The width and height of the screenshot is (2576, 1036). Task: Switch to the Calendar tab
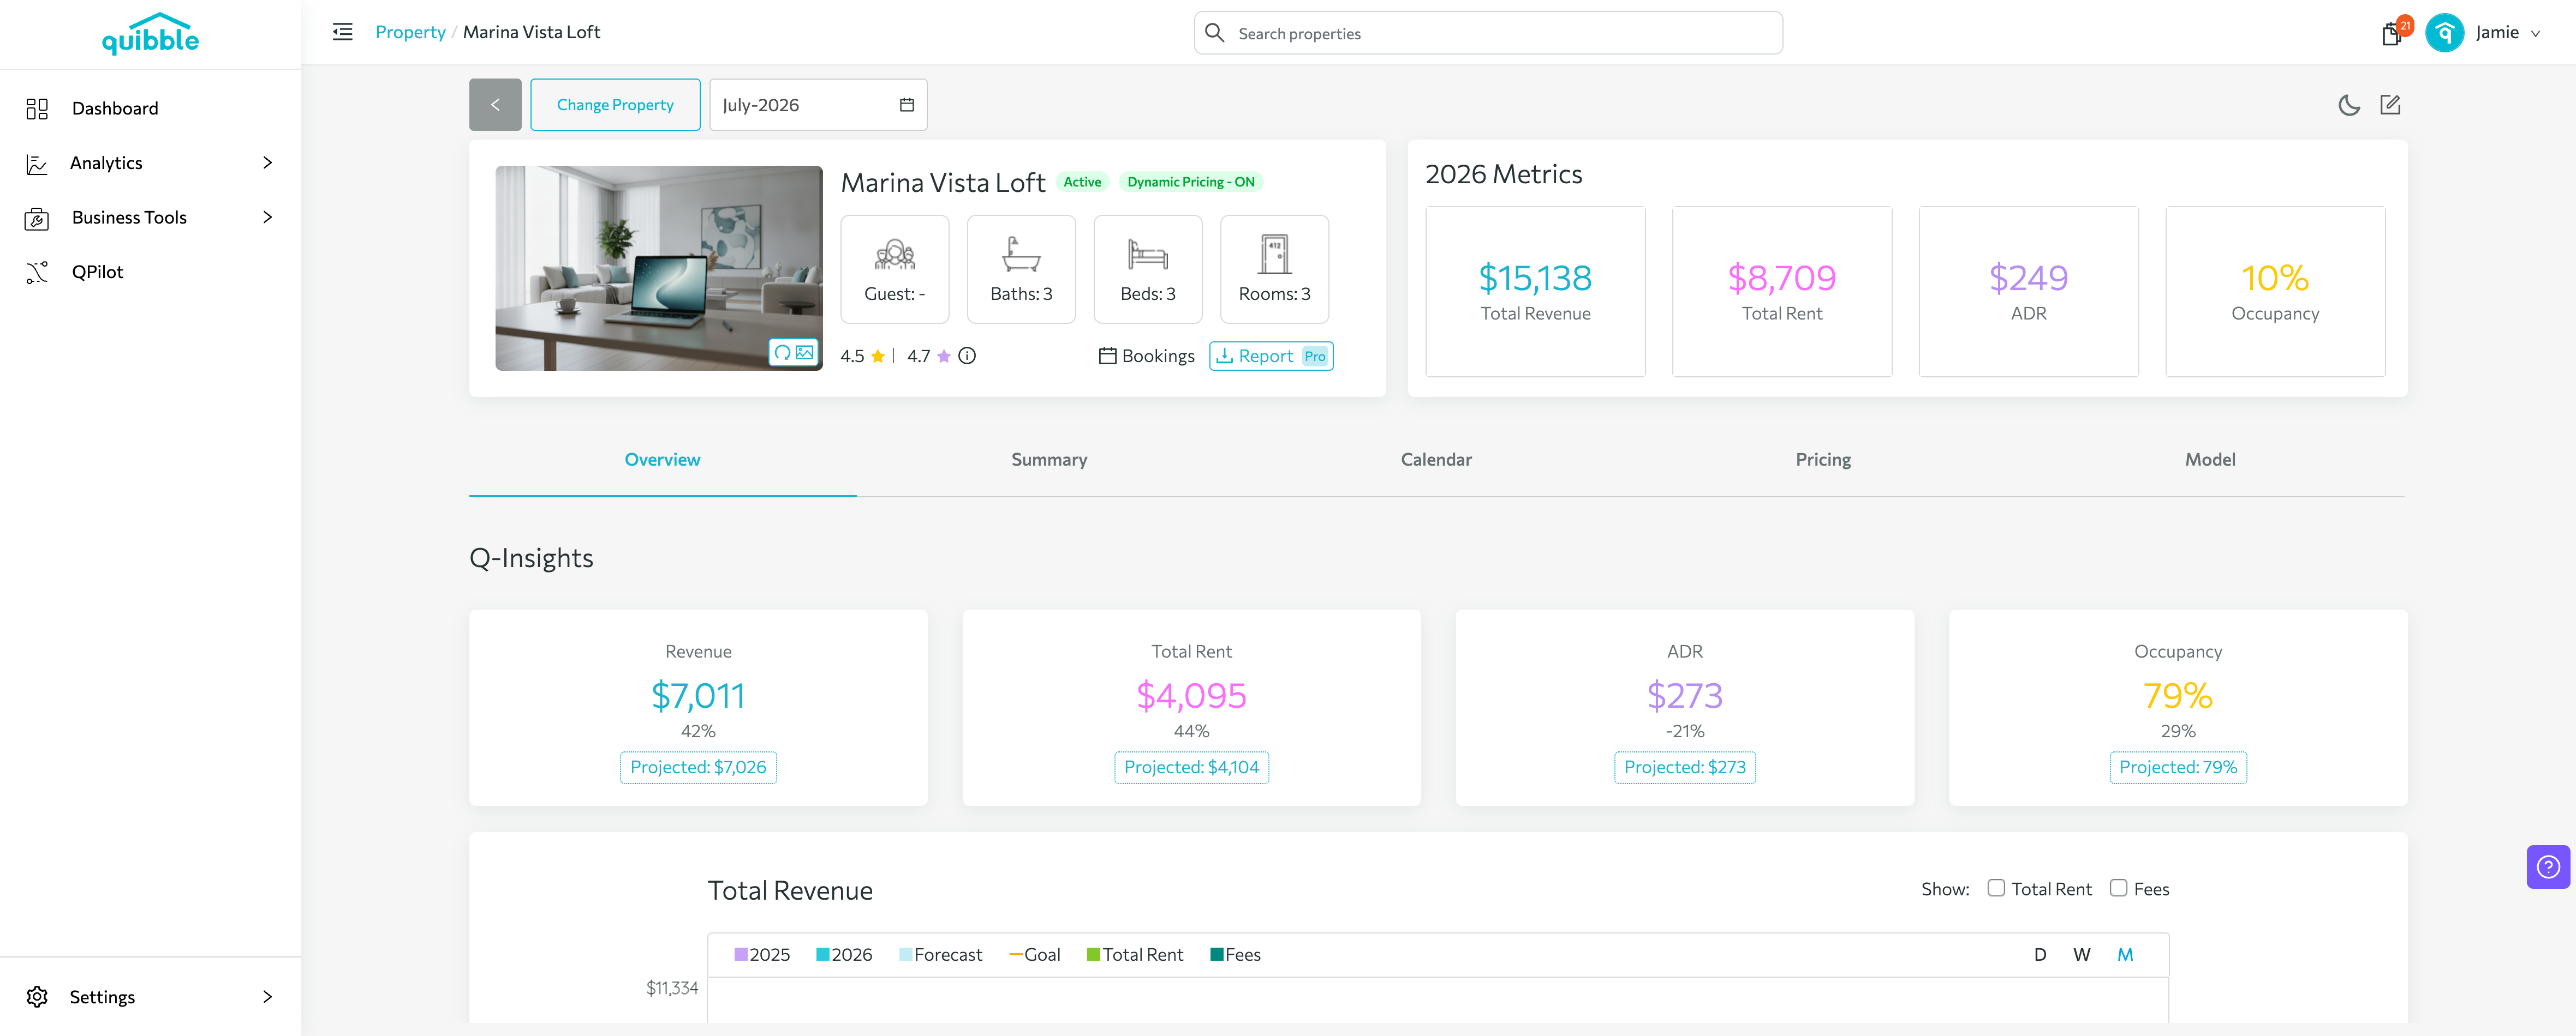tap(1435, 460)
